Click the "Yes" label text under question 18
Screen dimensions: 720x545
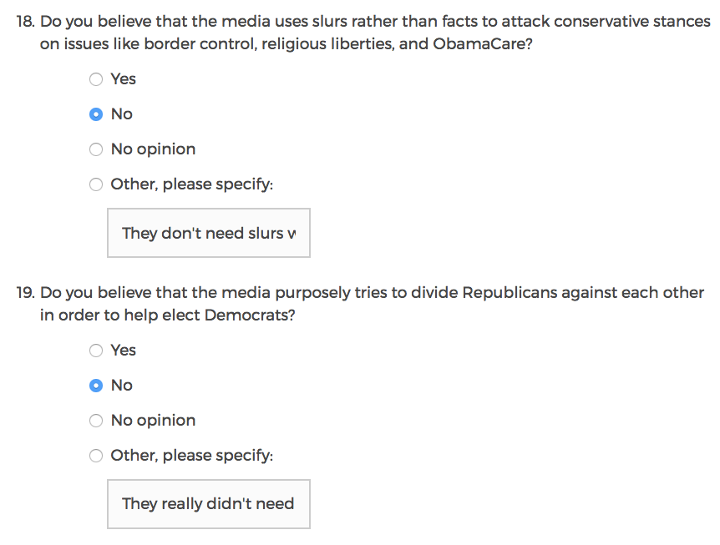point(123,79)
